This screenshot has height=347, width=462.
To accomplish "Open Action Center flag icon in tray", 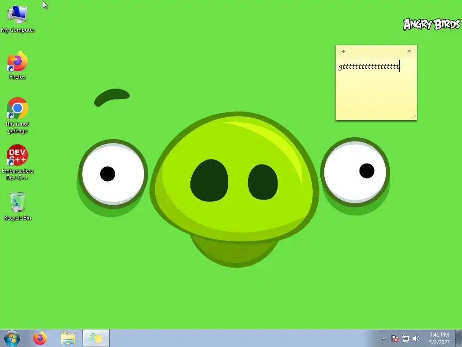I will 395,338.
